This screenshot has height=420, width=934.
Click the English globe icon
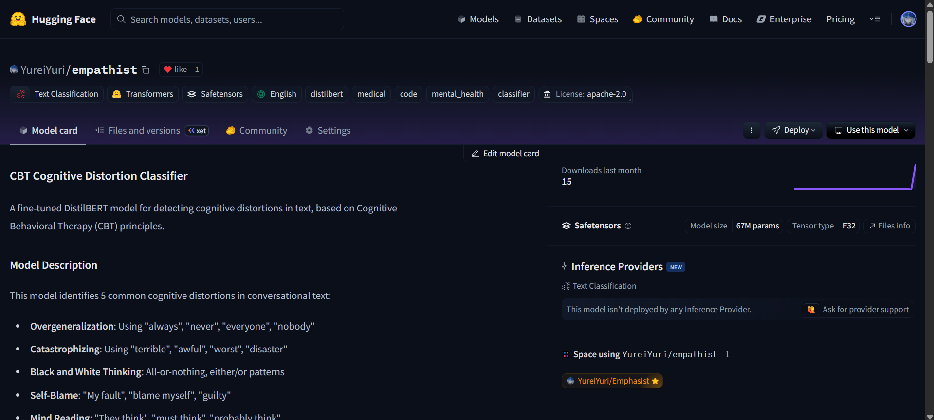(x=261, y=94)
